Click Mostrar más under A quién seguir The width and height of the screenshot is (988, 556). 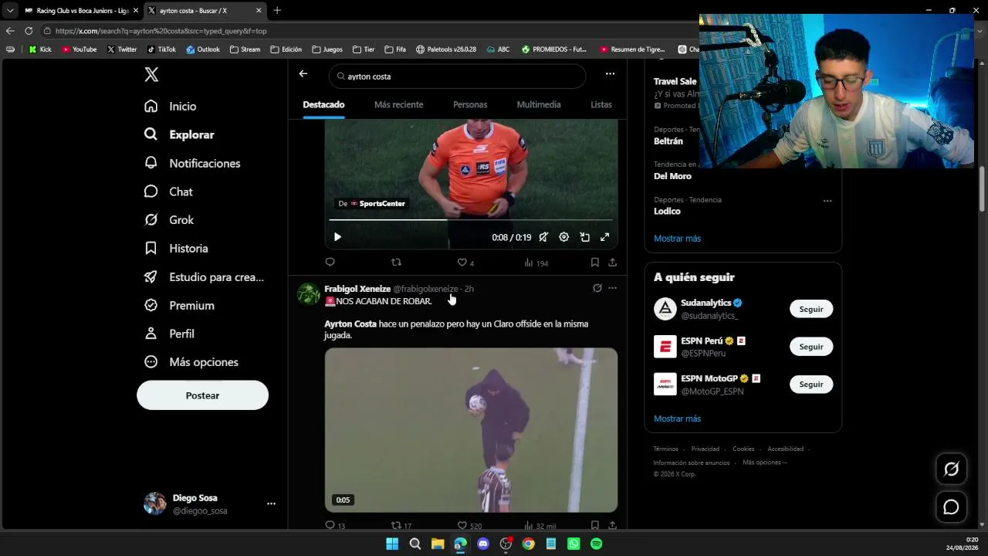tap(677, 419)
